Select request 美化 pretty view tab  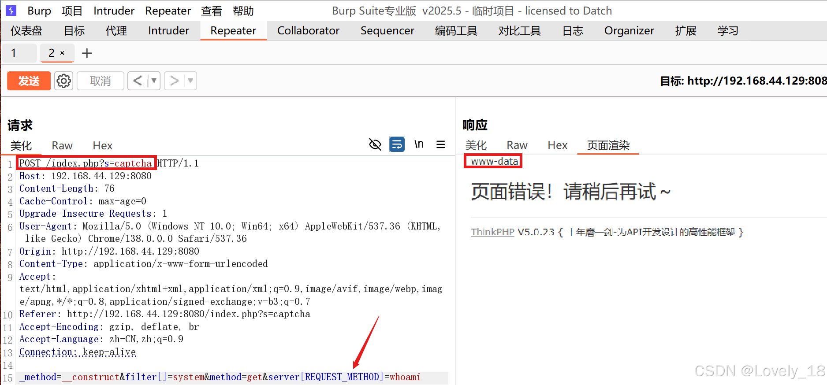[21, 145]
